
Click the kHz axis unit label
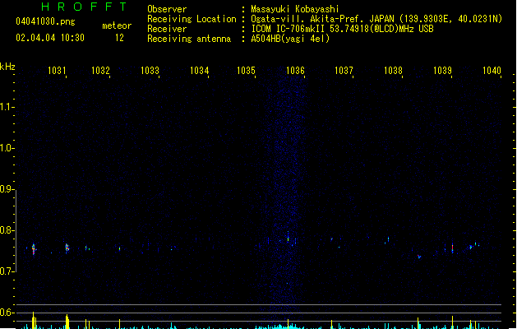pyautogui.click(x=7, y=67)
